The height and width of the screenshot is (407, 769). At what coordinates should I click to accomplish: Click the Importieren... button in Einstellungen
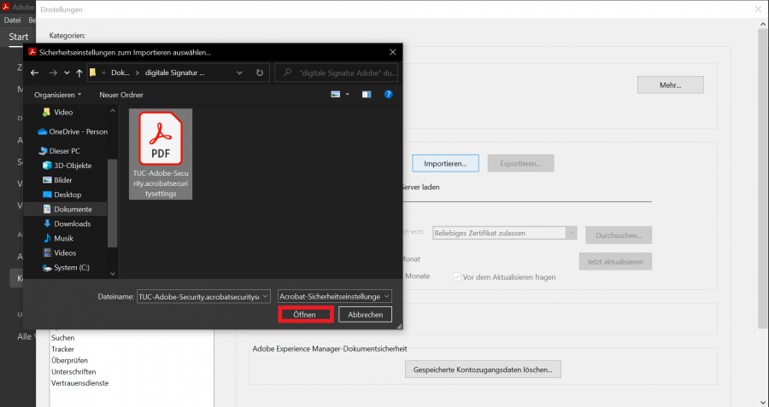(x=445, y=164)
